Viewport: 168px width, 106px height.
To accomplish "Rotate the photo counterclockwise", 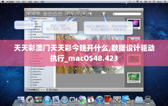I will [x=67, y=14].
